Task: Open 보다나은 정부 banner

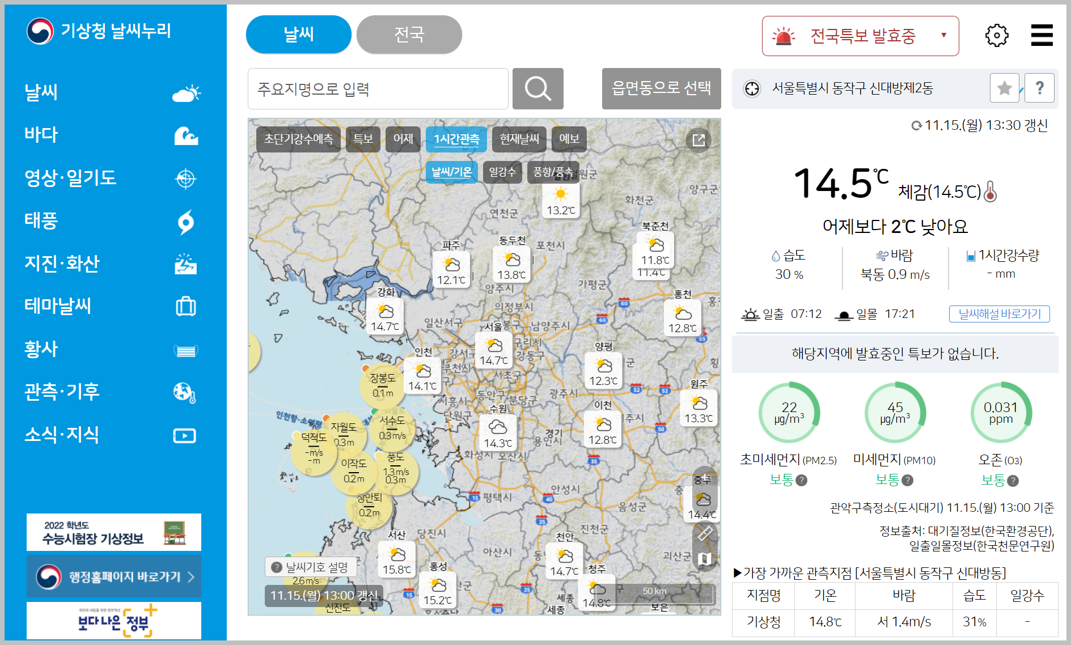Action: point(114,621)
